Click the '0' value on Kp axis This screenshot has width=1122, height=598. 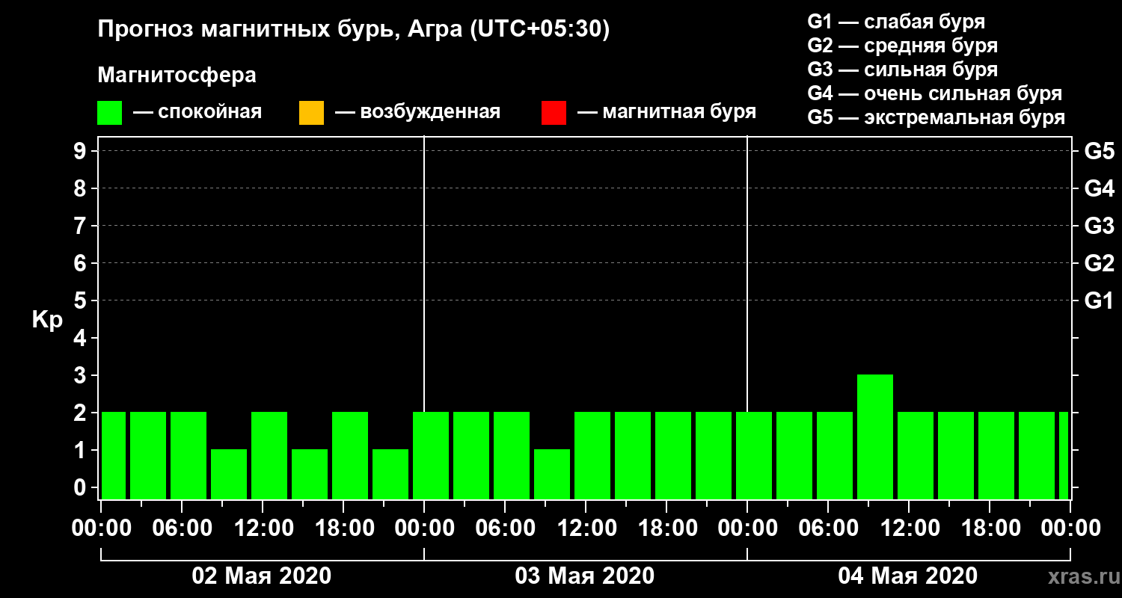[x=82, y=487]
